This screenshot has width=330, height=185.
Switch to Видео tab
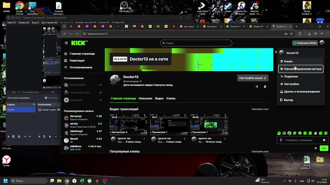coord(159,98)
